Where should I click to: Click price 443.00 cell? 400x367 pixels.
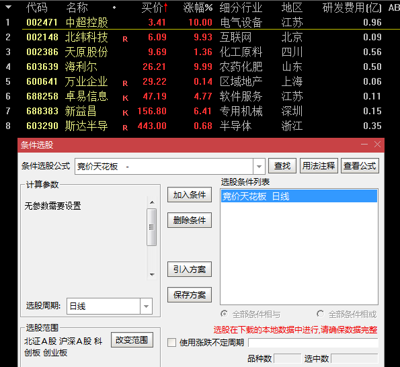click(152, 126)
